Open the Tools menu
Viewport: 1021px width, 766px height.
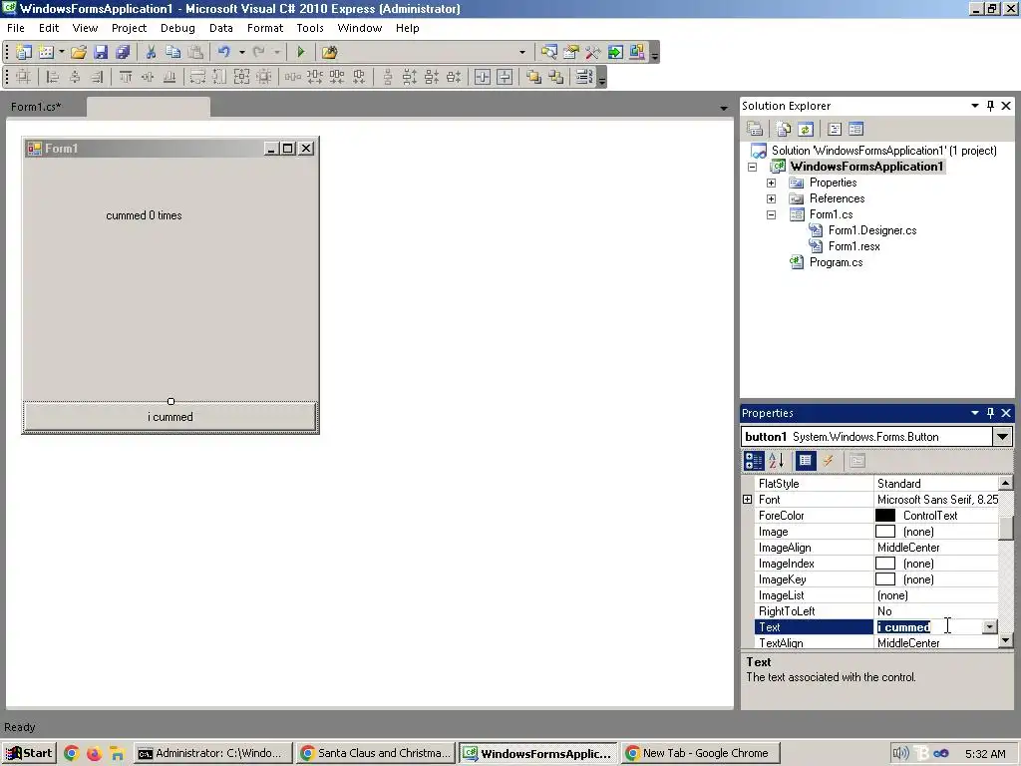tap(310, 28)
